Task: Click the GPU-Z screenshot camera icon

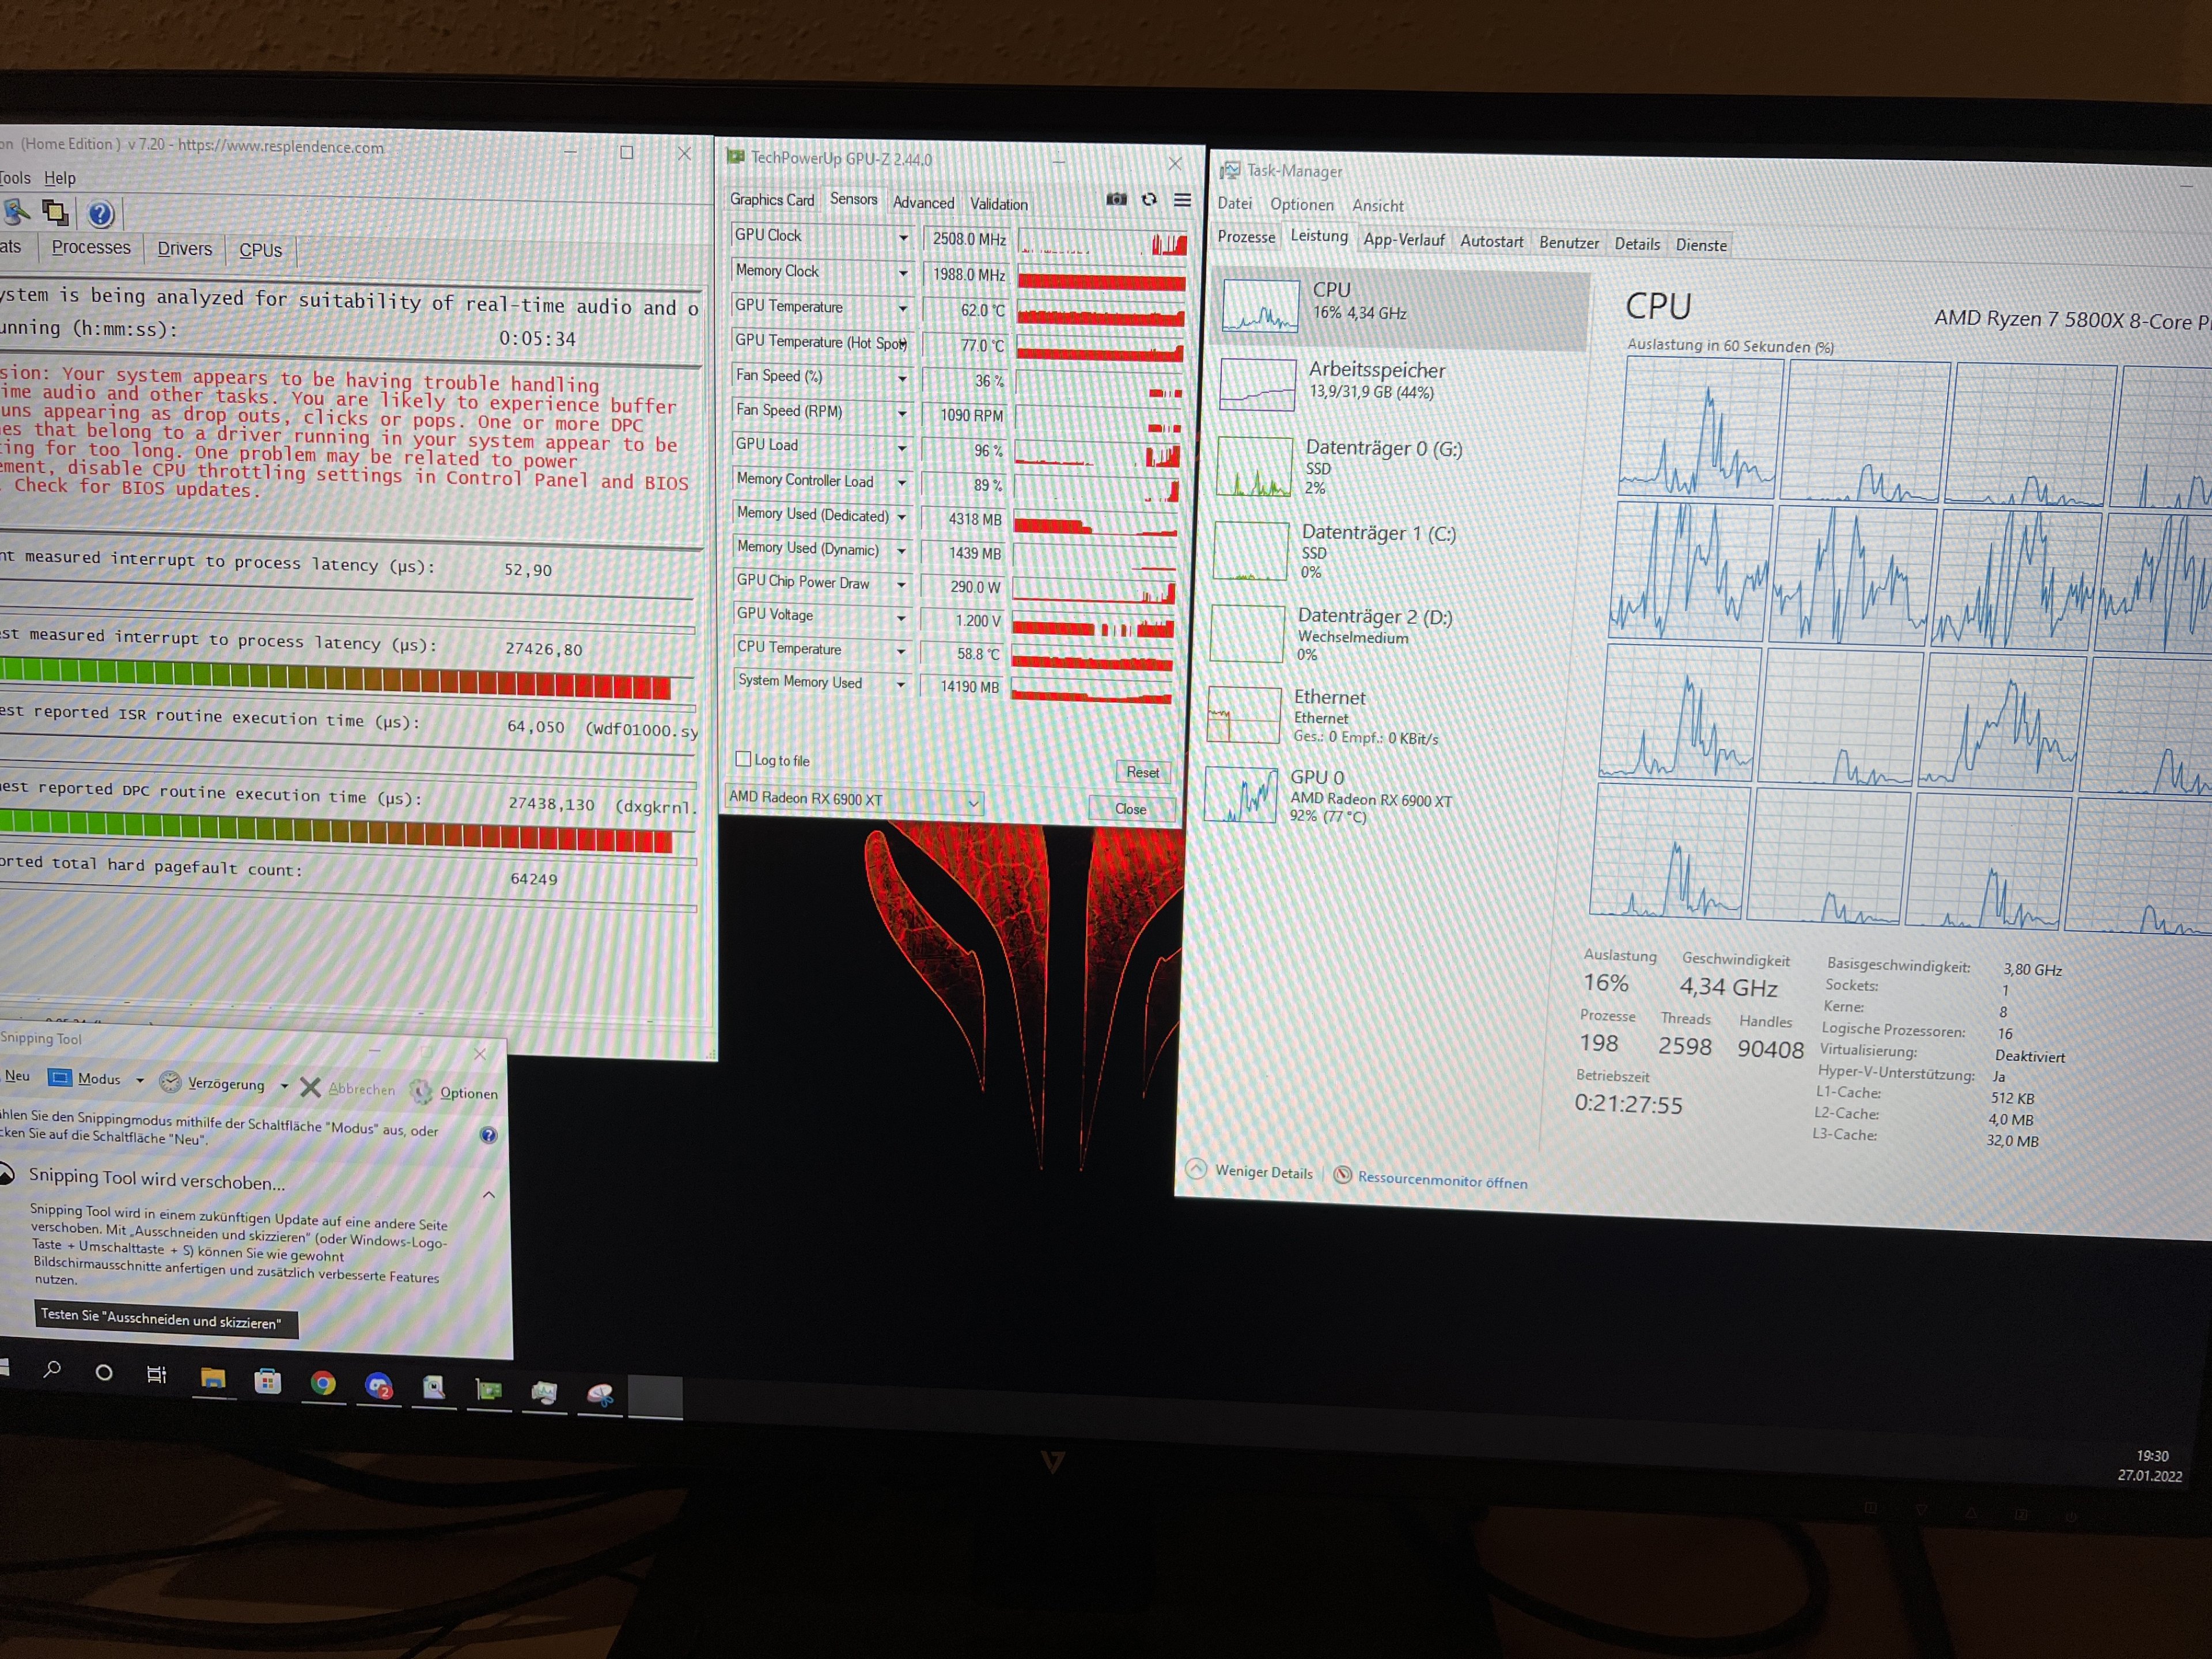Action: 1116,200
